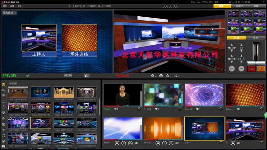Image resolution: width=267 pixels, height=150 pixels.
Task: Open the music note audio library
Action: [x=3, y=135]
